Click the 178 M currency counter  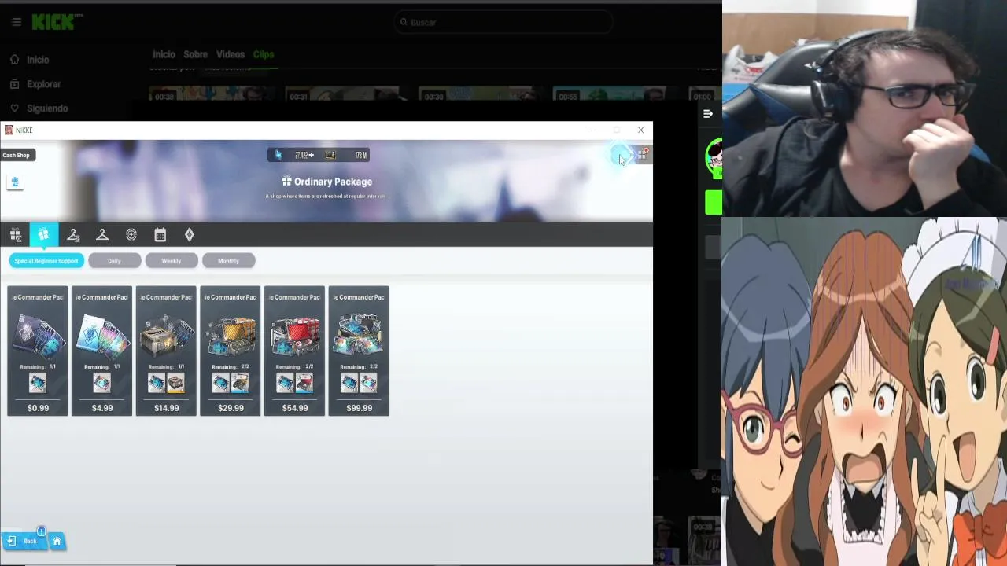pyautogui.click(x=347, y=155)
